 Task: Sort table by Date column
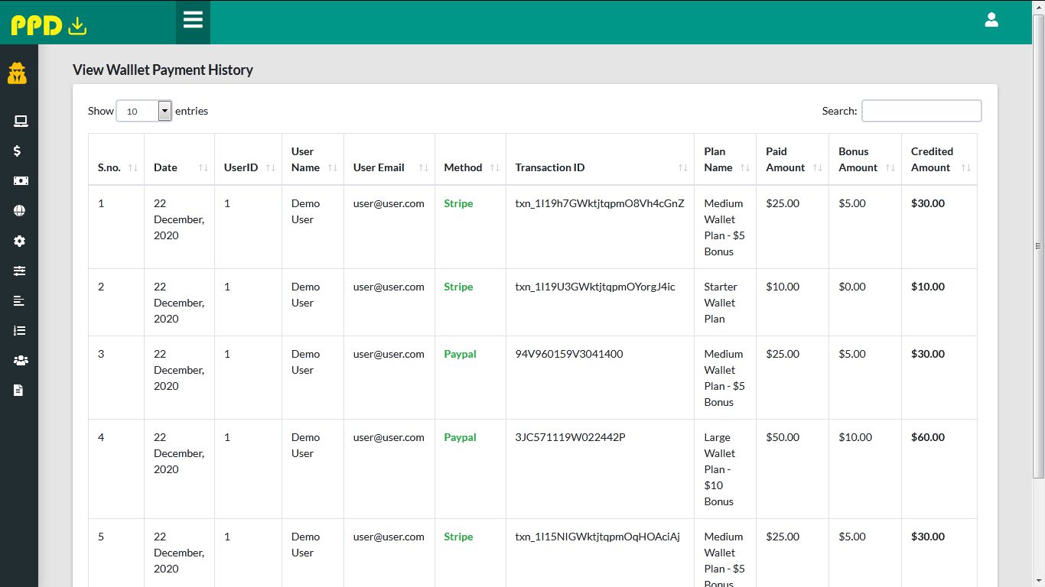pos(179,167)
